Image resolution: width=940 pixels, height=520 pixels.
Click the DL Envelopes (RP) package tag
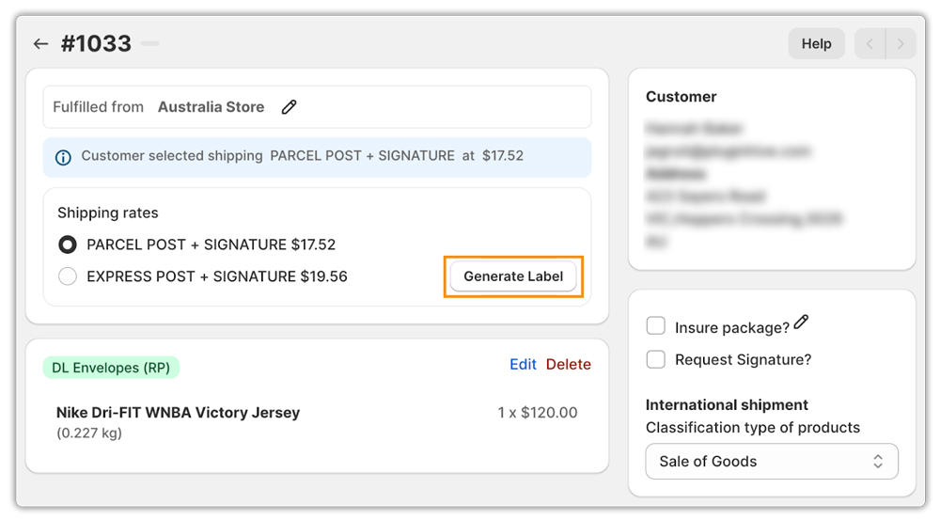(111, 368)
